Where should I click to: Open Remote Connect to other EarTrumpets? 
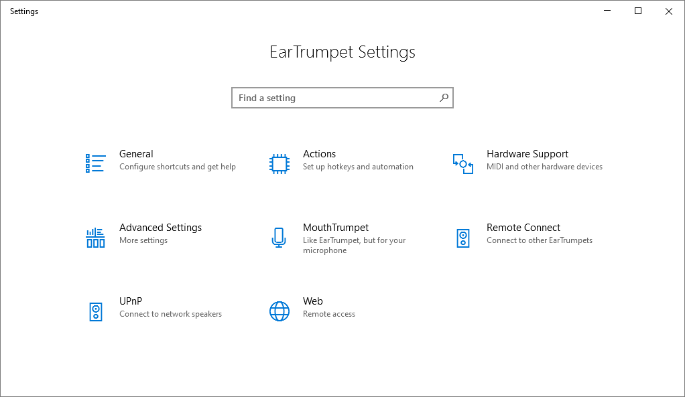pyautogui.click(x=530, y=234)
